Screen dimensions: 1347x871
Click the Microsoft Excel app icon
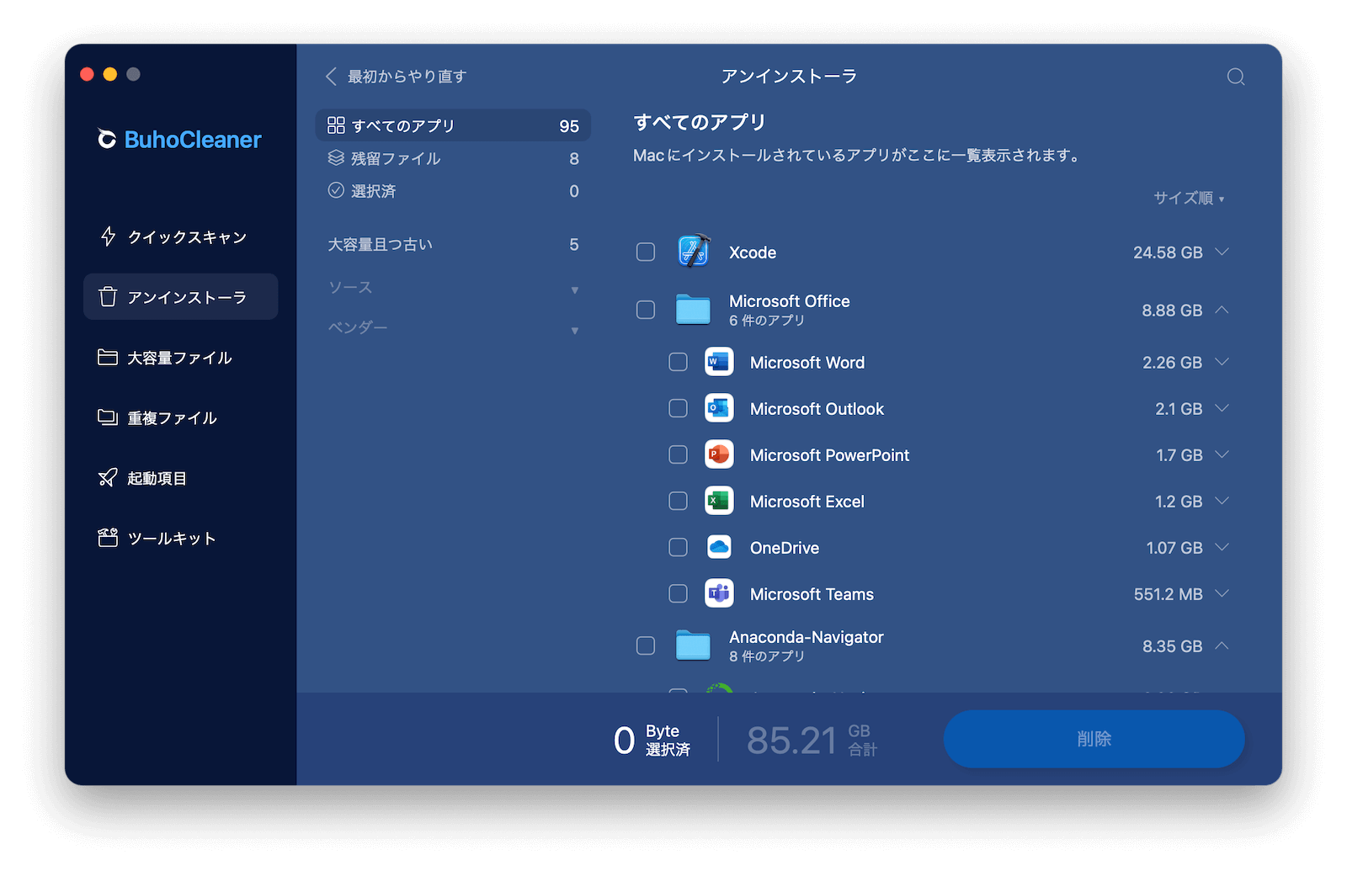coord(719,501)
